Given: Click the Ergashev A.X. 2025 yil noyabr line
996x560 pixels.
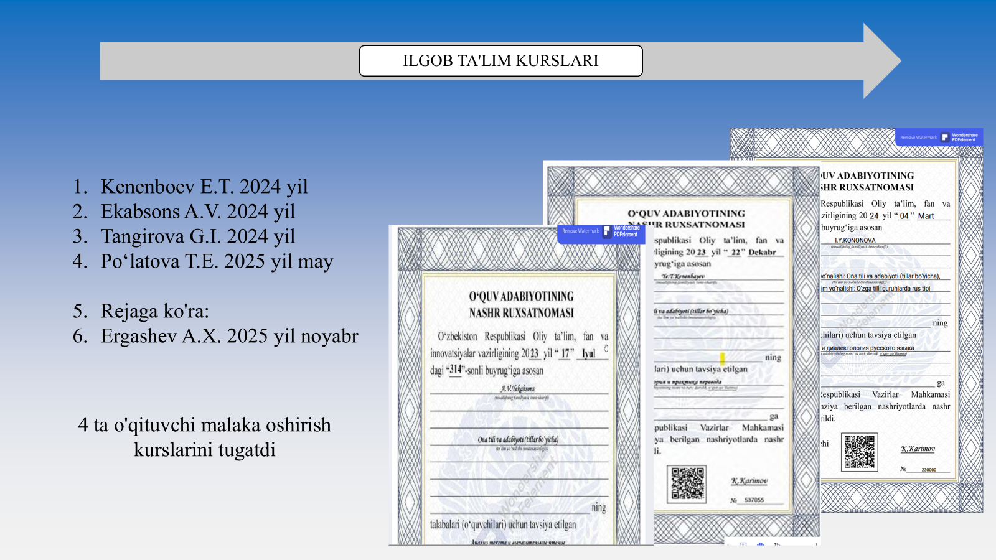Looking at the screenshot, I should point(229,336).
